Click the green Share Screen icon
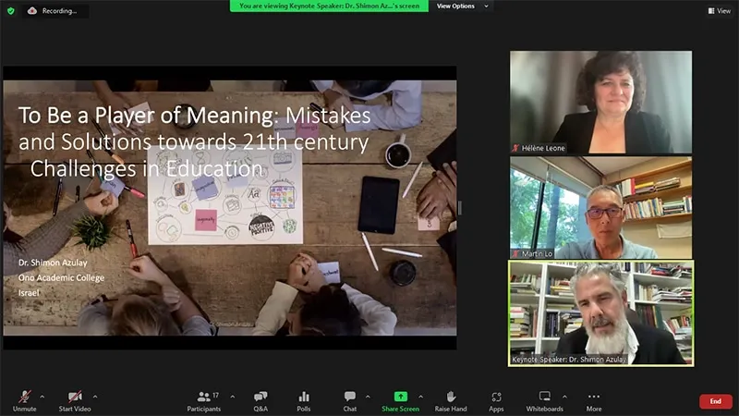This screenshot has width=739, height=416. coord(400,399)
